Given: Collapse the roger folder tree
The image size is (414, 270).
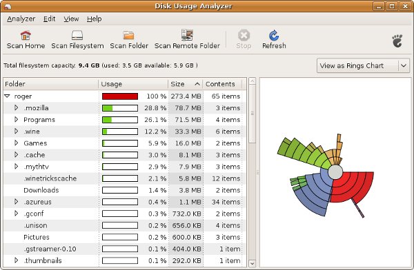Looking at the screenshot, I should [x=8, y=96].
